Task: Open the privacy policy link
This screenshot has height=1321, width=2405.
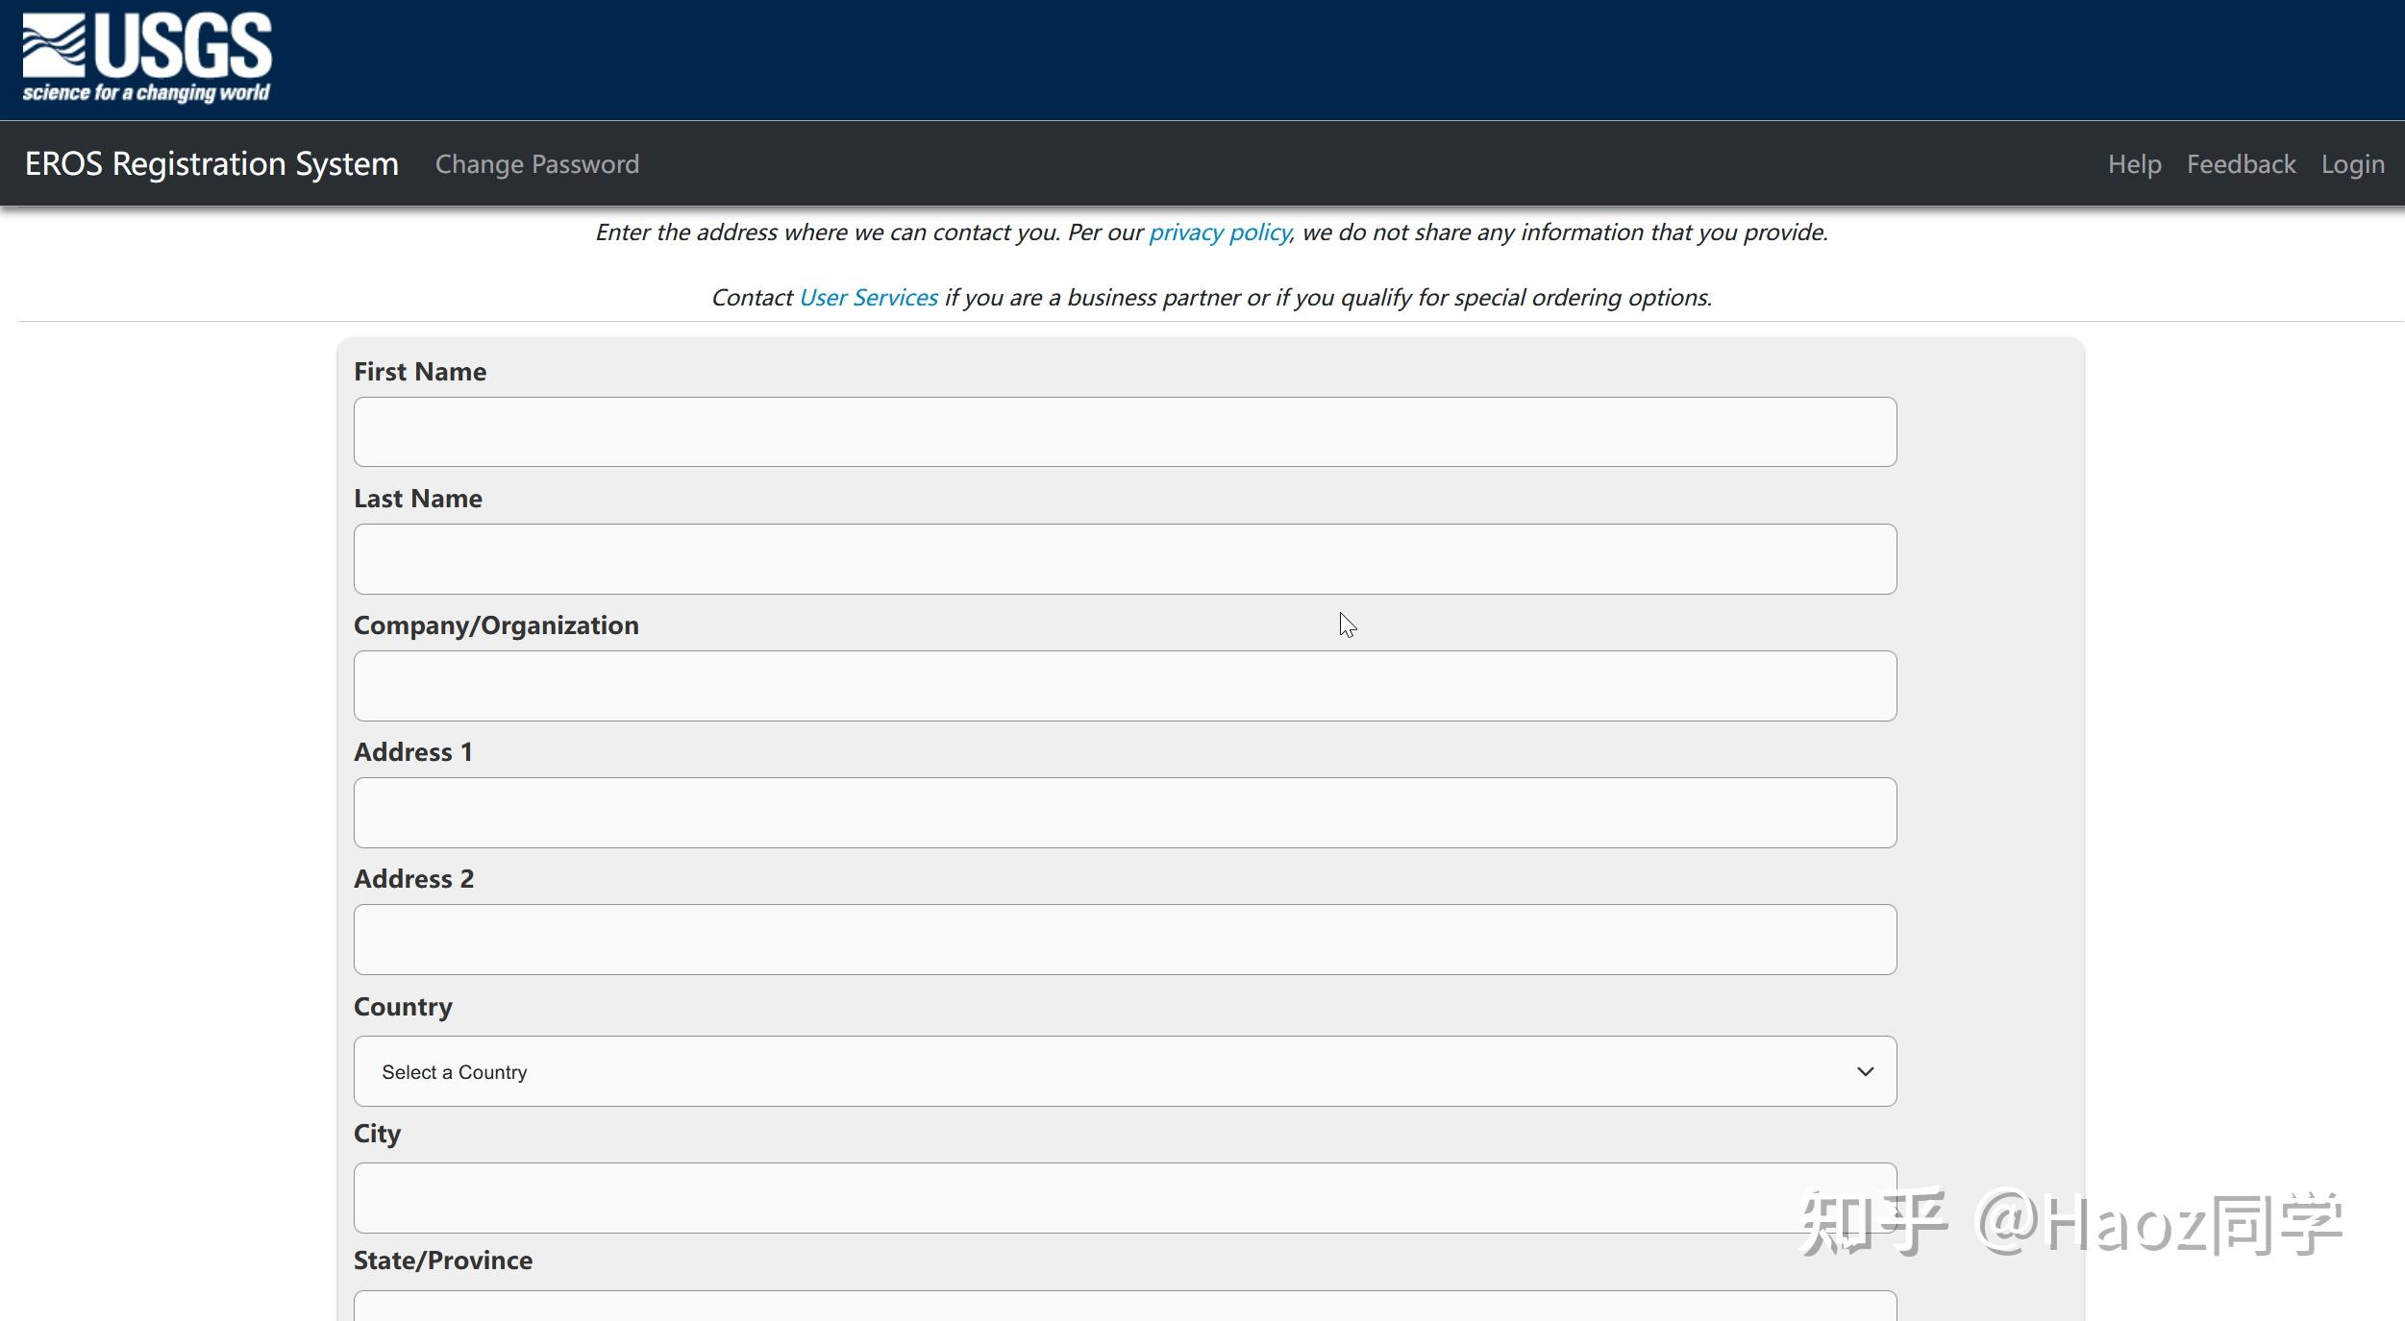Action: (x=1219, y=232)
